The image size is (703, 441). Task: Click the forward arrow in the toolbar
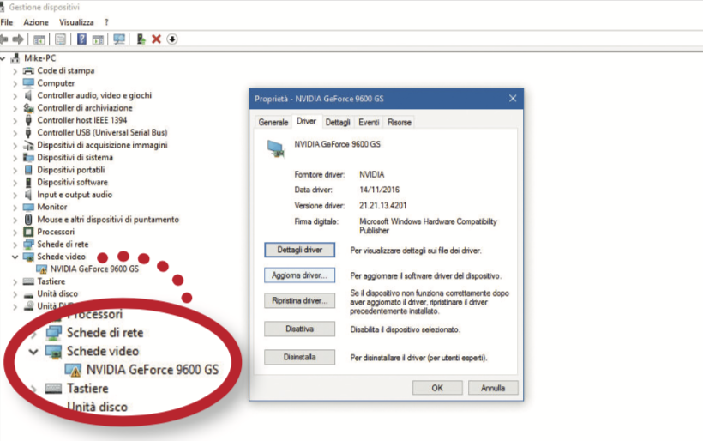click(18, 39)
